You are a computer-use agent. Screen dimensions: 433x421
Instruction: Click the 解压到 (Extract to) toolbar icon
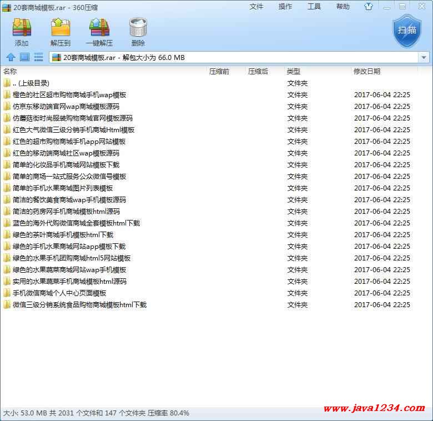pyautogui.click(x=61, y=28)
